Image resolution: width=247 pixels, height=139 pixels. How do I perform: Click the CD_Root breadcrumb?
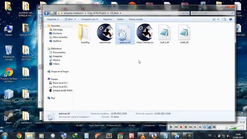(114, 13)
